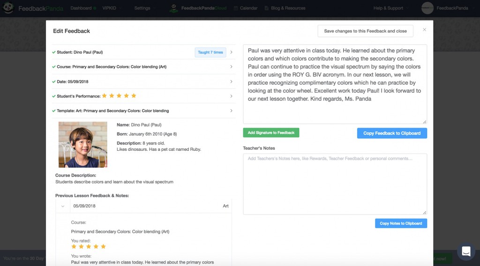Open Blog & Resources
The image size is (480, 266).
(x=288, y=8)
